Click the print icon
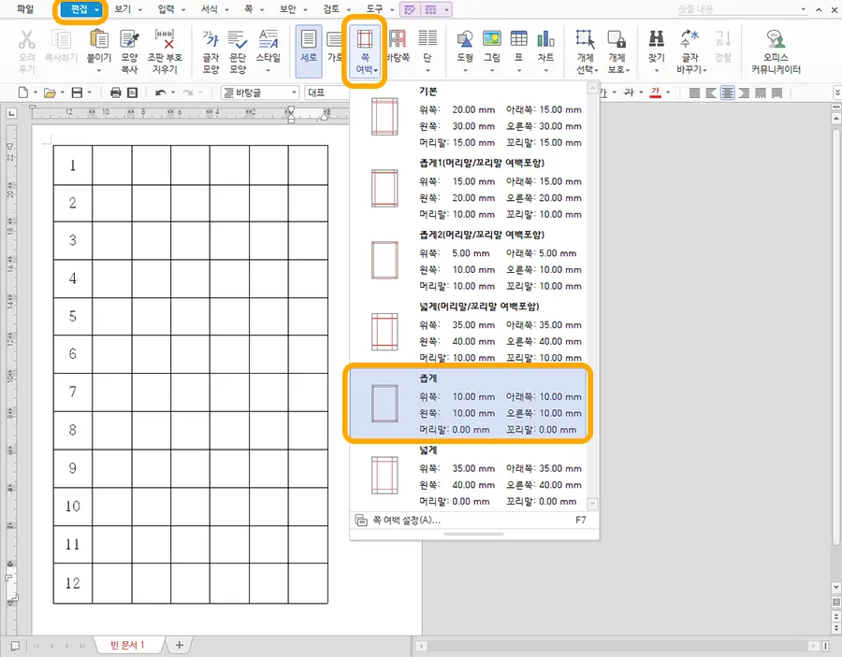 click(115, 93)
